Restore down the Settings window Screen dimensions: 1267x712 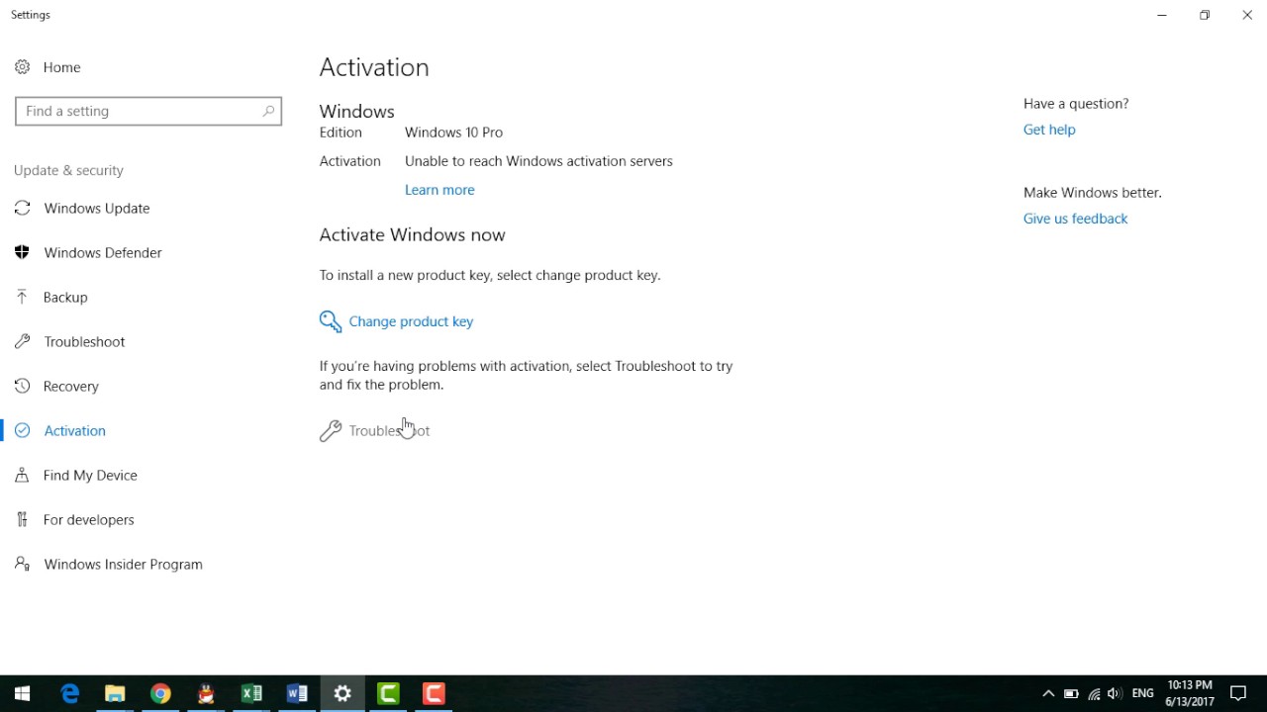[1205, 15]
